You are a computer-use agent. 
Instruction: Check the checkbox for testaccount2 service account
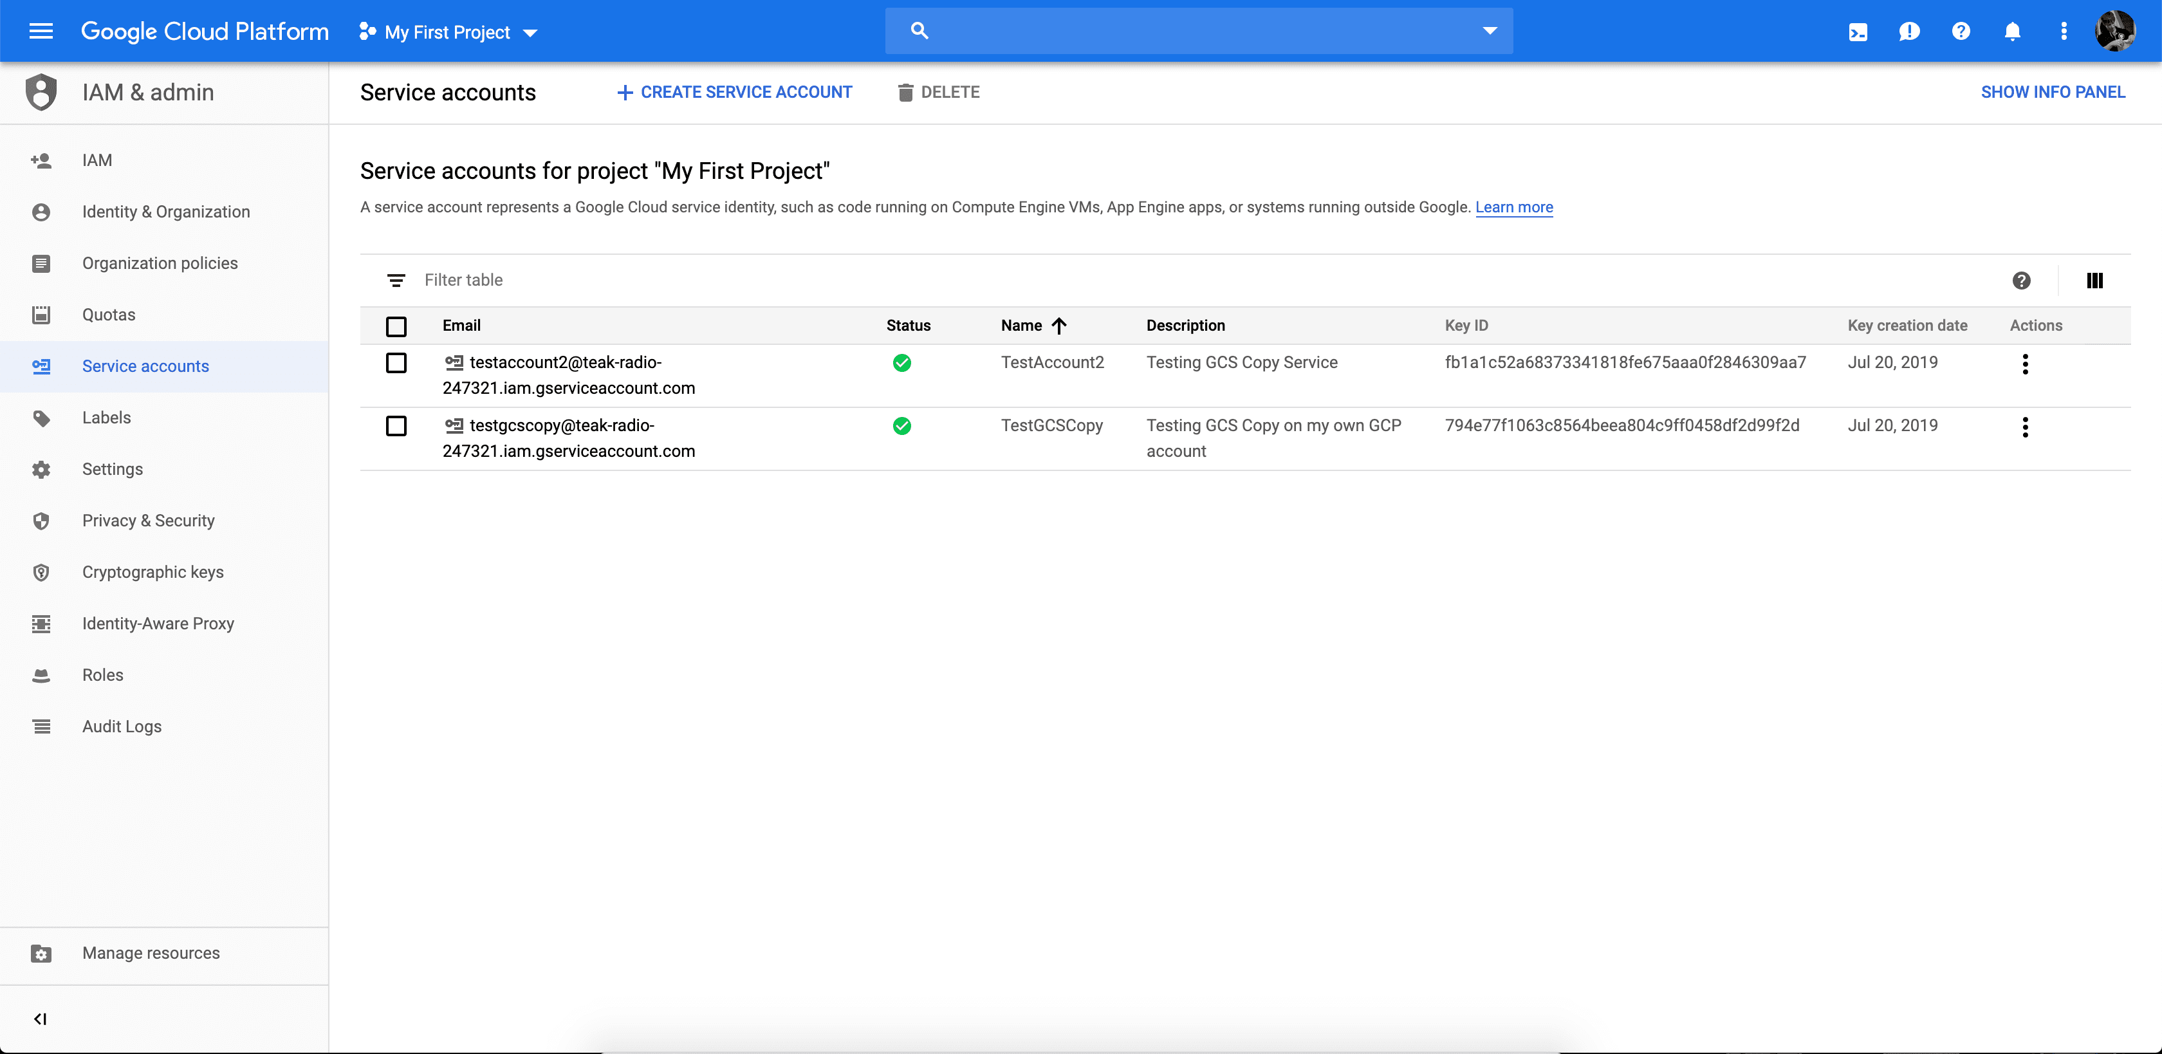(x=397, y=364)
